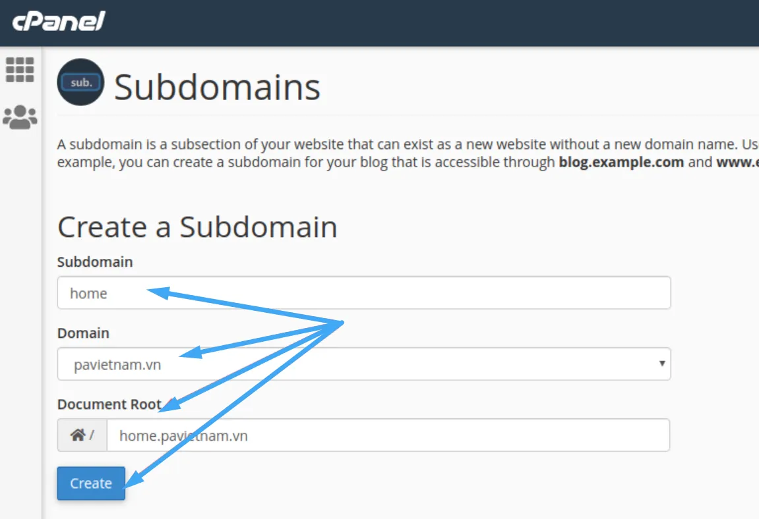Click the 'Create a Subdomain' heading
This screenshot has width=759, height=519.
(x=197, y=227)
